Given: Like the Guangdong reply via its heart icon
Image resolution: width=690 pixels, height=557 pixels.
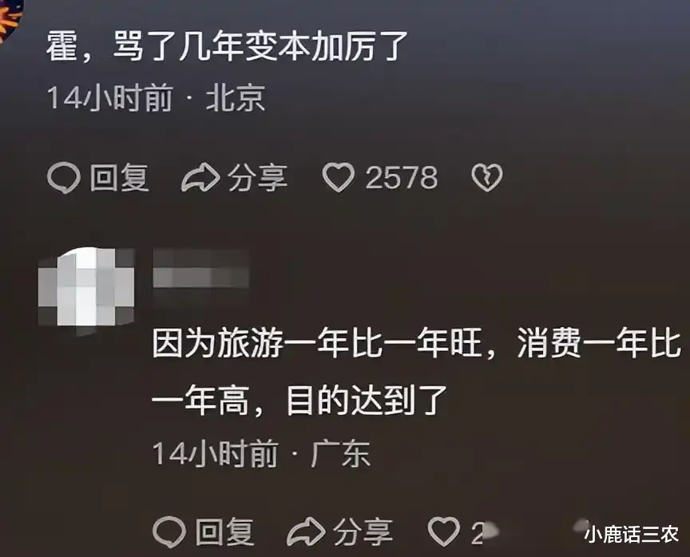Looking at the screenshot, I should (x=443, y=531).
